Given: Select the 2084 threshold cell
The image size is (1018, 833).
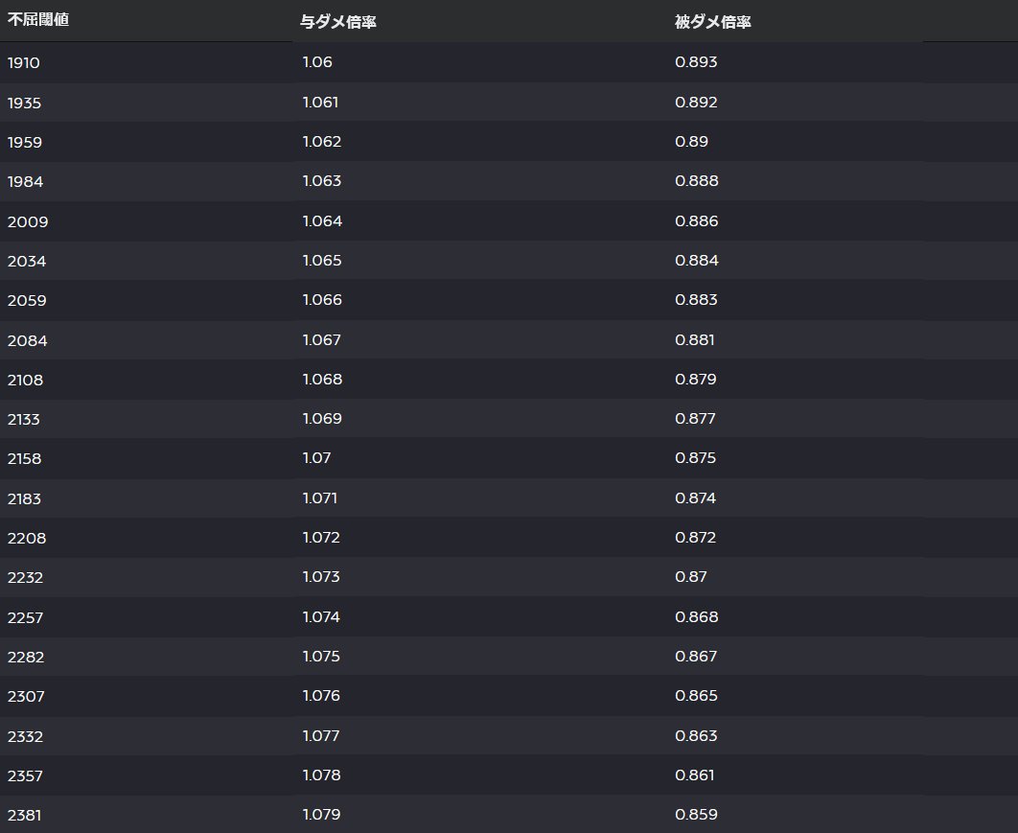Looking at the screenshot, I should tap(27, 341).
